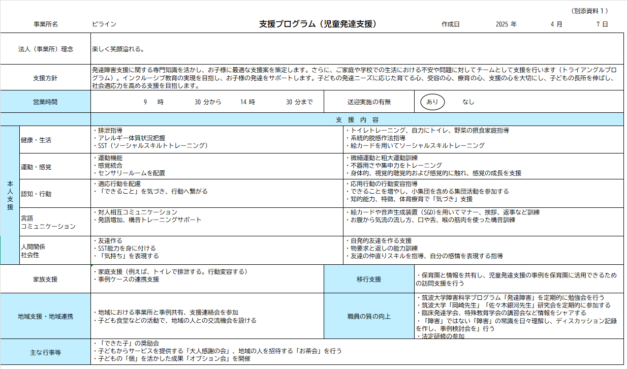This screenshot has height=369, width=627.
Task: Select the 主な行事等 label cell
Action: [45, 352]
